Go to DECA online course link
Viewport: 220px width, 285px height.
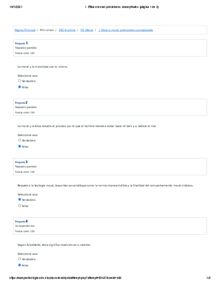click(x=67, y=30)
